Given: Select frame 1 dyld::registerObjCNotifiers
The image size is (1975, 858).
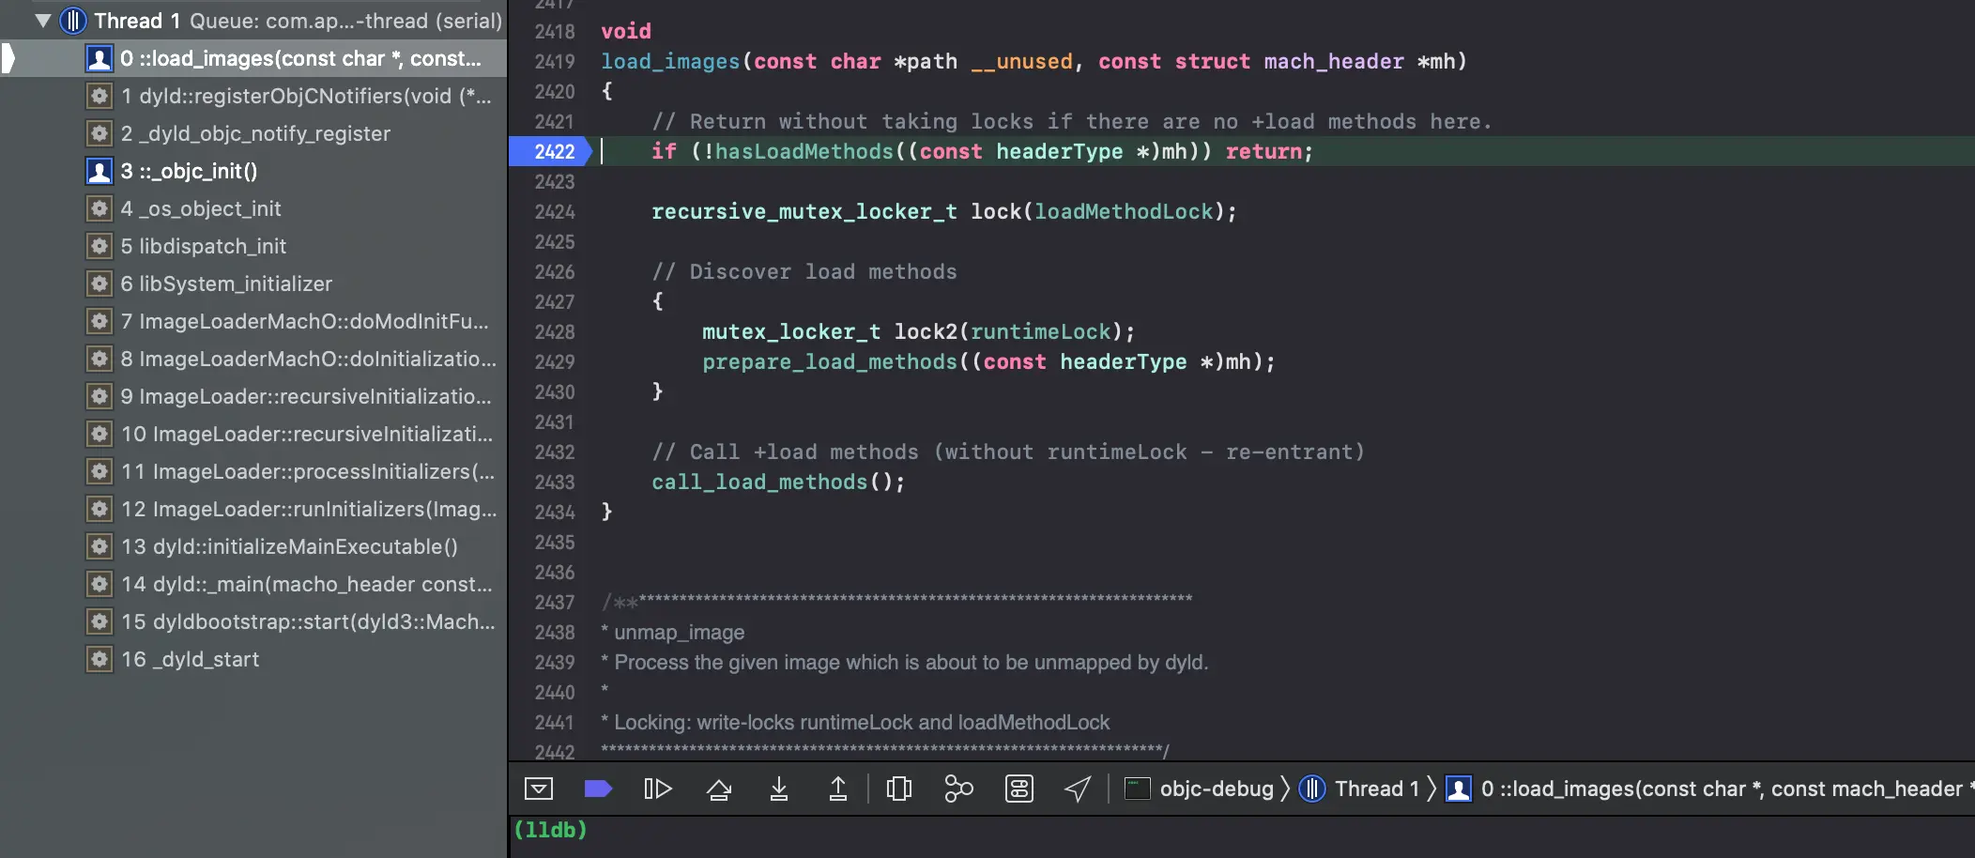Looking at the screenshot, I should [x=253, y=96].
